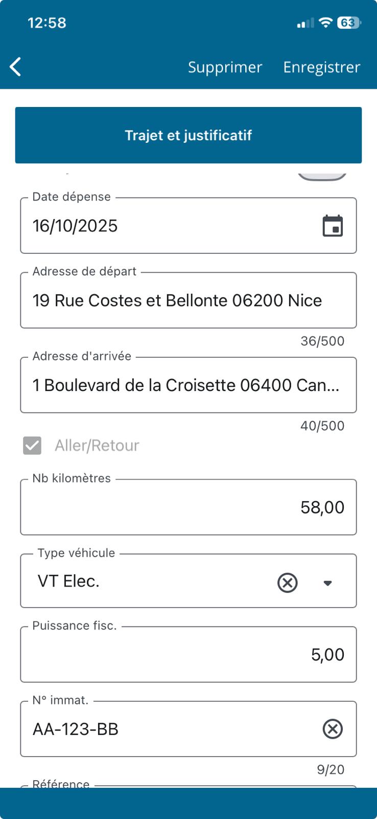
Task: Clear the Type véhicule selection
Action: point(288,583)
